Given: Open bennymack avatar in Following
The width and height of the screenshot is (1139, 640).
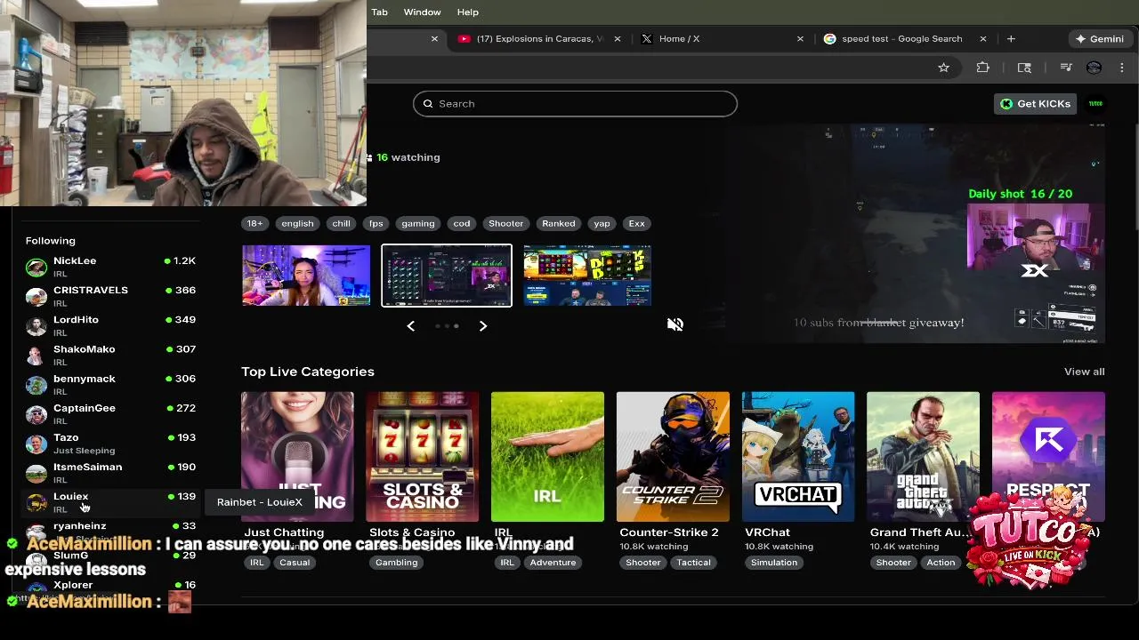Looking at the screenshot, I should tap(36, 385).
